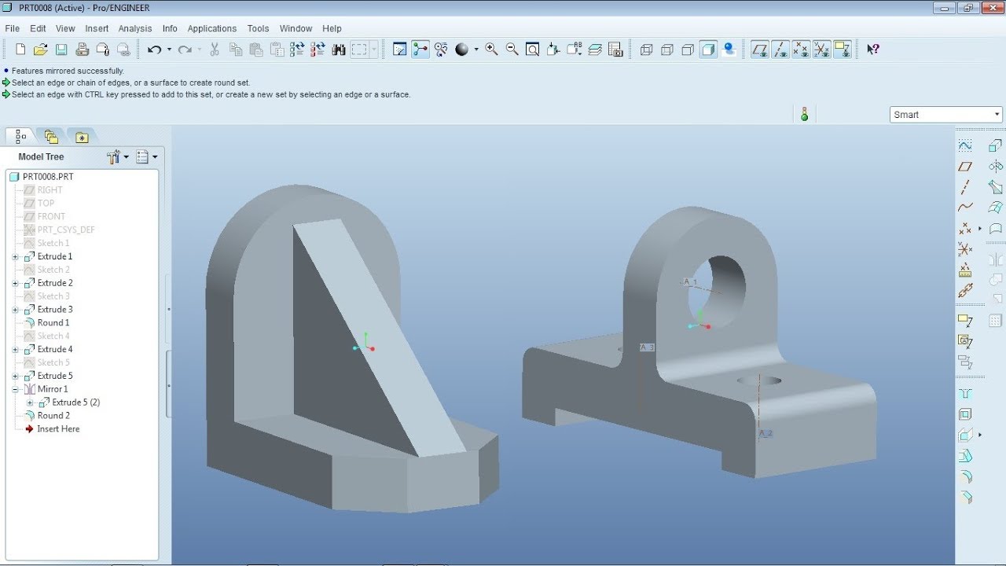Image resolution: width=1006 pixels, height=566 pixels.
Task: Open the Analysis menu
Action: click(x=135, y=28)
